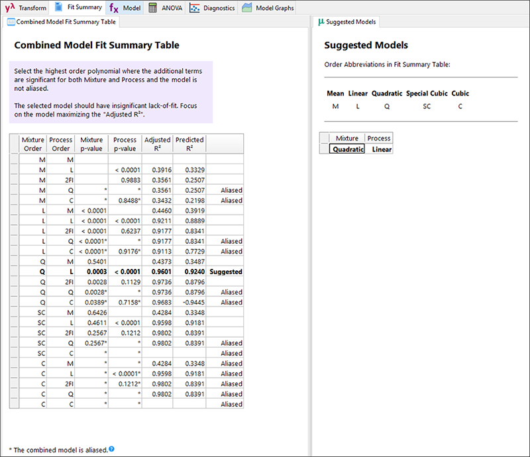Open the Diagnostics chart icon

195,8
